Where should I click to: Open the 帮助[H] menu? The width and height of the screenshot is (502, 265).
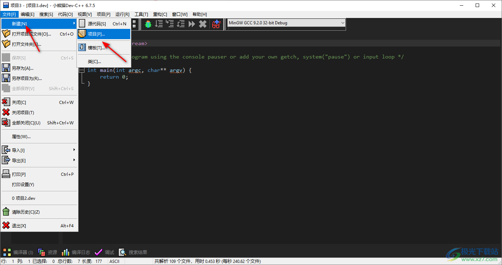(200, 14)
